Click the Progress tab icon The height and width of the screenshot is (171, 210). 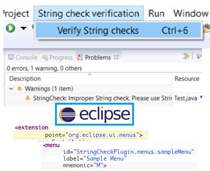[x=45, y=58]
